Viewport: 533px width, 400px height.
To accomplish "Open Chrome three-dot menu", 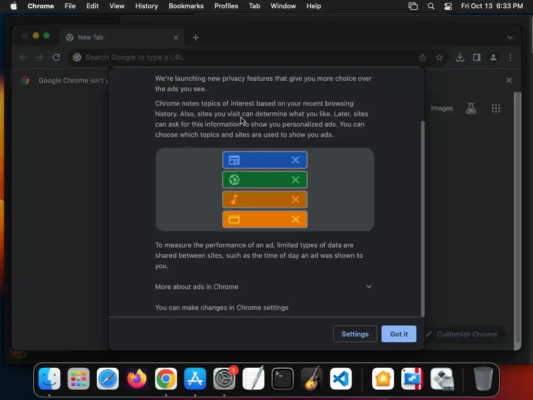I will 510,57.
